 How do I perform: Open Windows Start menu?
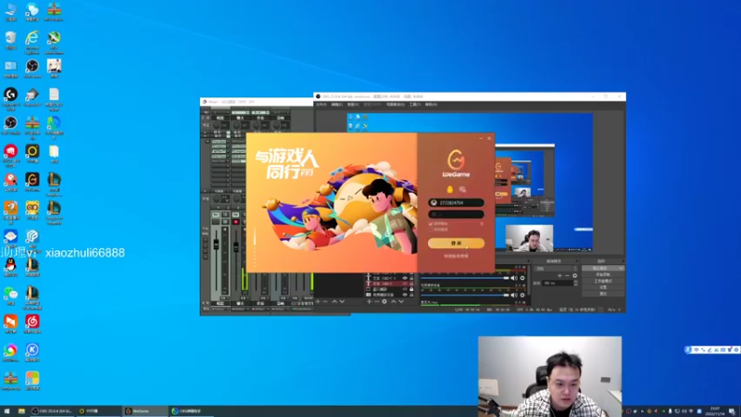(6, 411)
